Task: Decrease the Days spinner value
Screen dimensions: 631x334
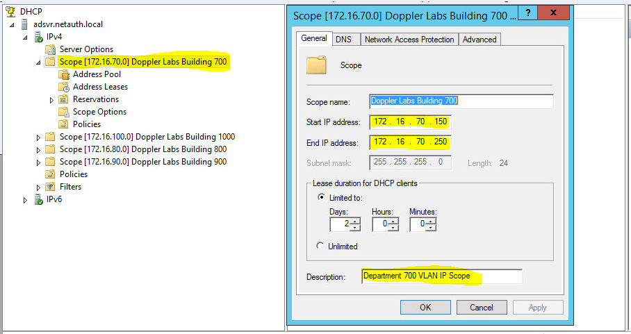Action: (x=355, y=228)
